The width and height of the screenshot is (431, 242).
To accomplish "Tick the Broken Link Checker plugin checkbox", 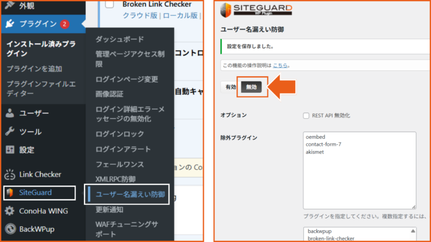I will [109, 5].
